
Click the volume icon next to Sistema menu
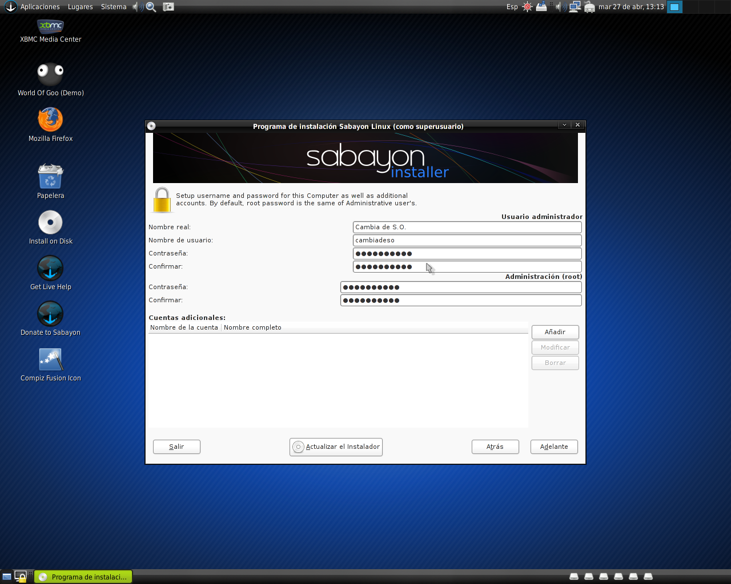[x=137, y=7]
